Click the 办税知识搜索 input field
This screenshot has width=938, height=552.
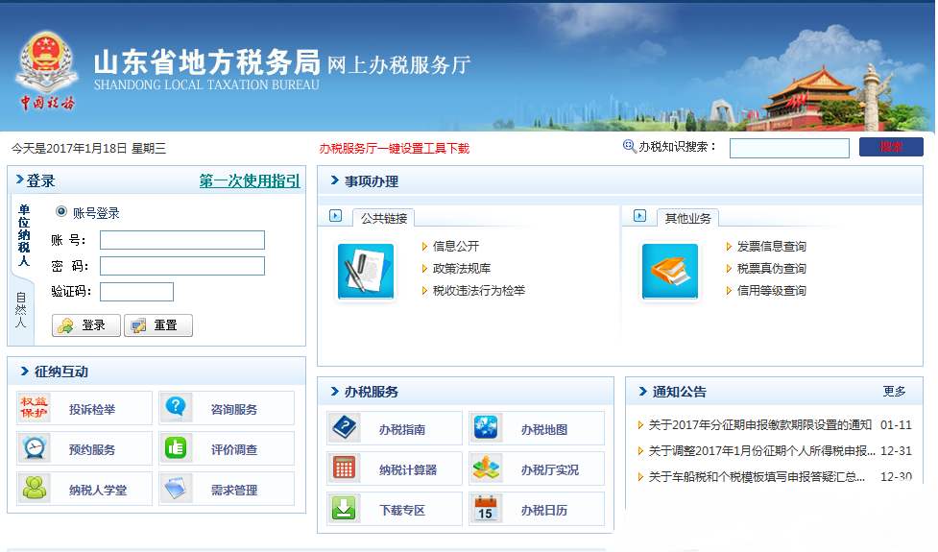point(789,148)
